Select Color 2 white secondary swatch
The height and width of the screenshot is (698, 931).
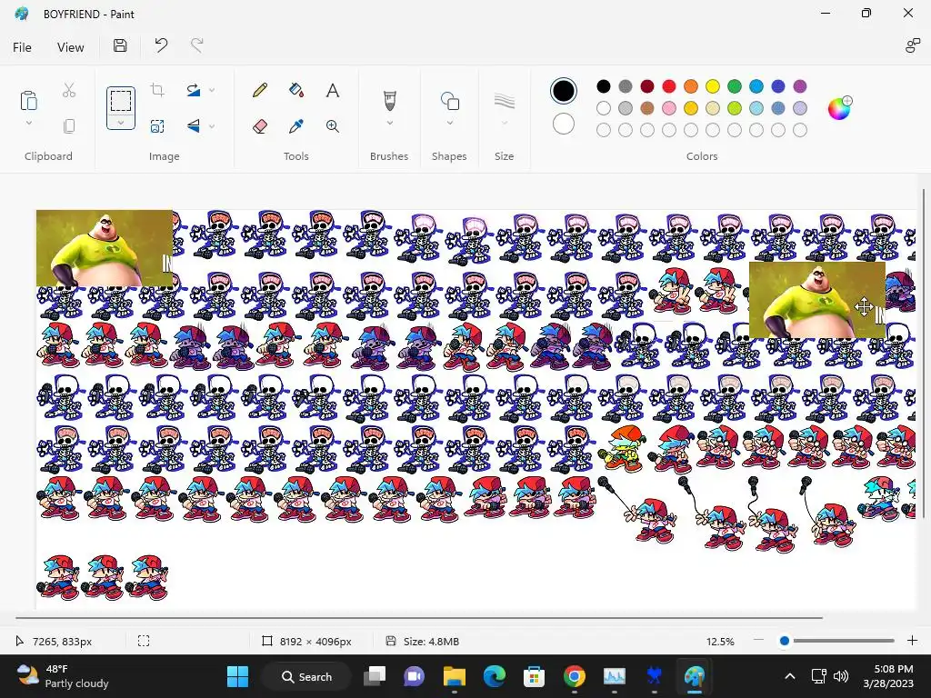564,124
